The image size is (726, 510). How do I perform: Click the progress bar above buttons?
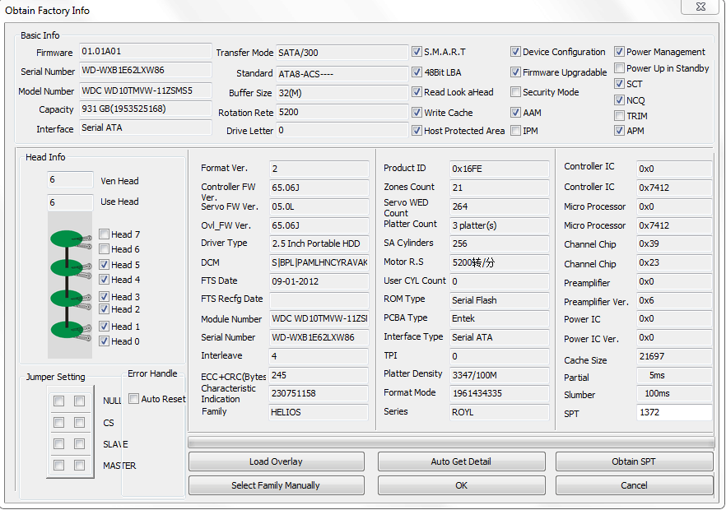click(451, 443)
